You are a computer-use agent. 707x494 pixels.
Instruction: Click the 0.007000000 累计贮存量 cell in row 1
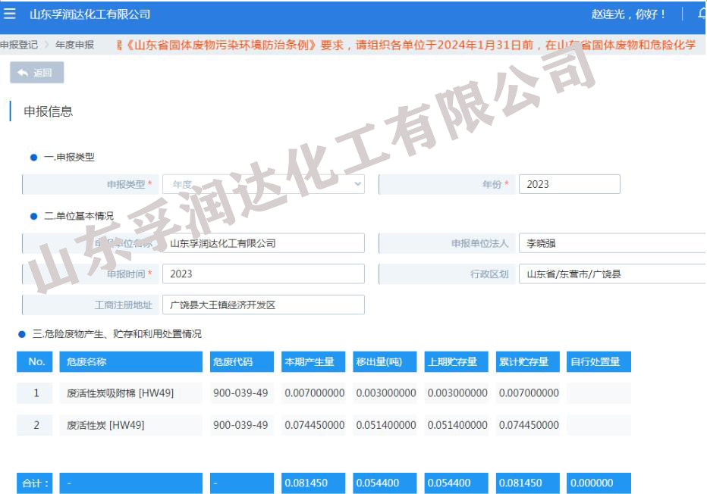pyautogui.click(x=529, y=393)
